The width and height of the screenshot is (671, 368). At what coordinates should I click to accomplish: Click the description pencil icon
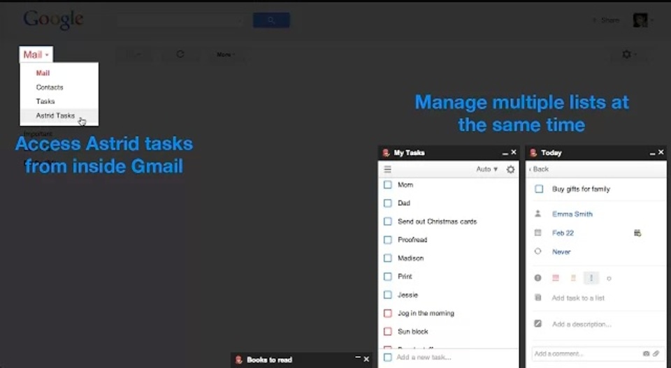tap(538, 323)
